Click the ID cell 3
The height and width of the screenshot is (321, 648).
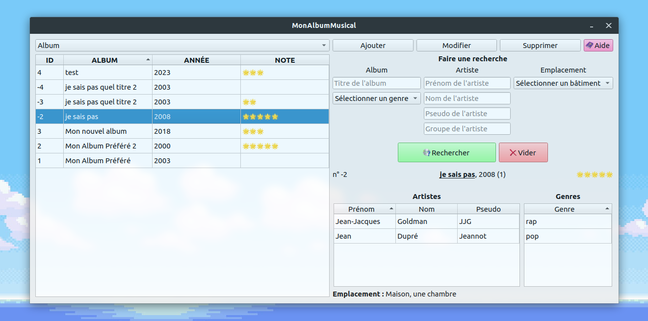50,131
